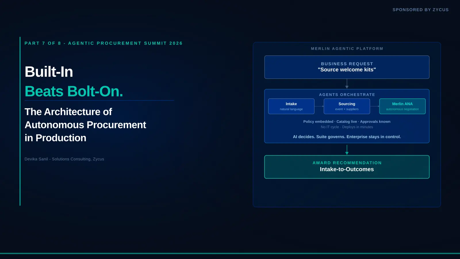Screen dimensions: 460x259
Task: Click the "AGENTS ORCHESTRATE" label
Action: coord(347,95)
